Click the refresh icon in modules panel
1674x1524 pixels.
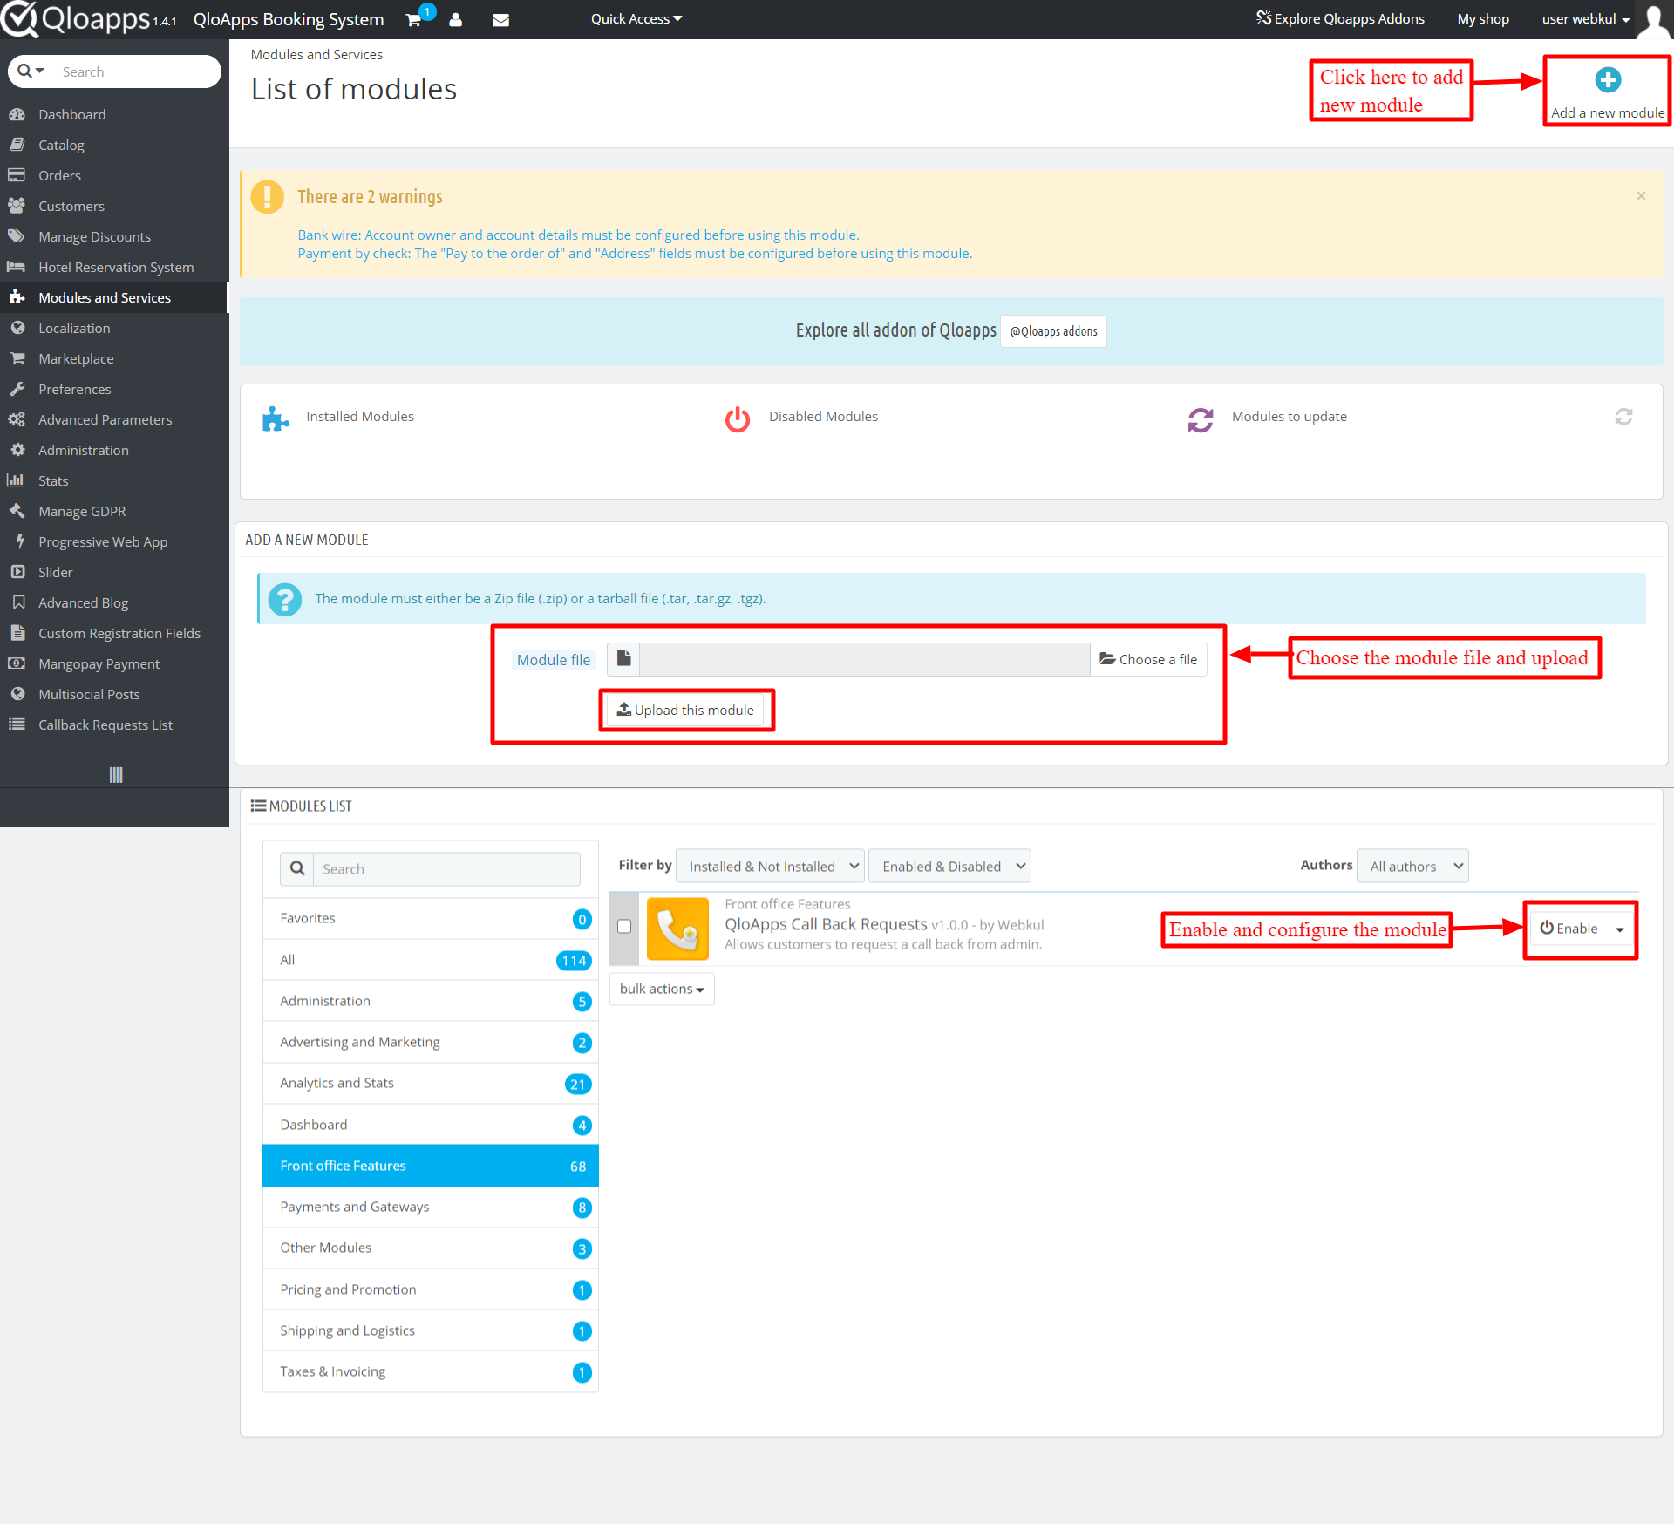[1623, 417]
